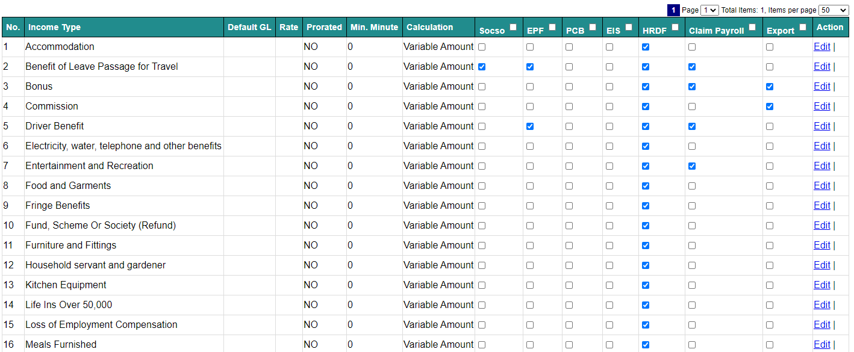Check the Socso select-all header checkbox

point(513,27)
